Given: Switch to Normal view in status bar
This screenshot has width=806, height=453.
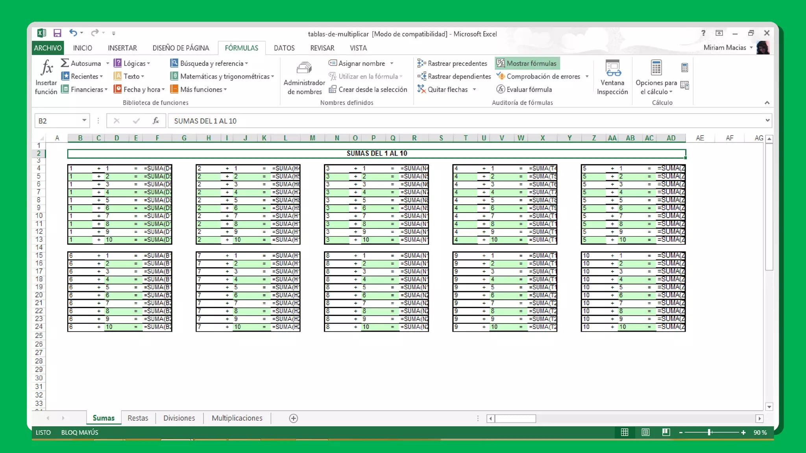Looking at the screenshot, I should pos(625,433).
